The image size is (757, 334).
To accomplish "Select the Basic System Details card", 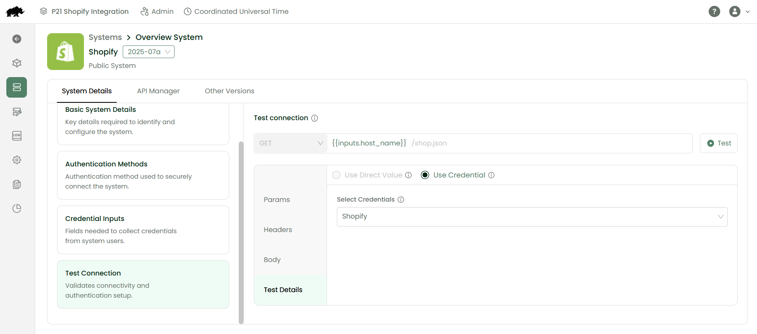I will tap(143, 124).
